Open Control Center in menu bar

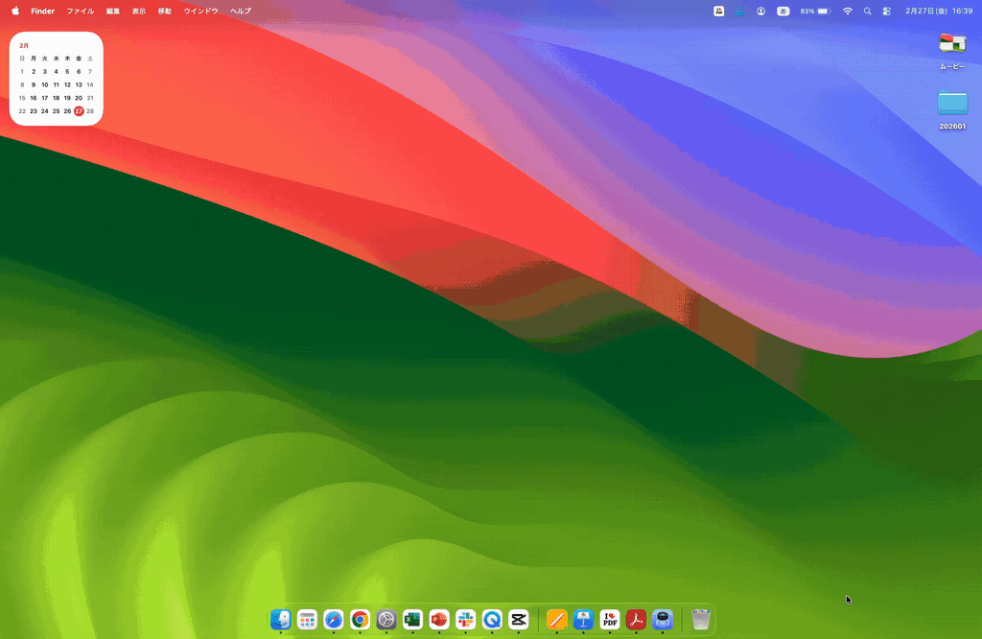coord(886,12)
